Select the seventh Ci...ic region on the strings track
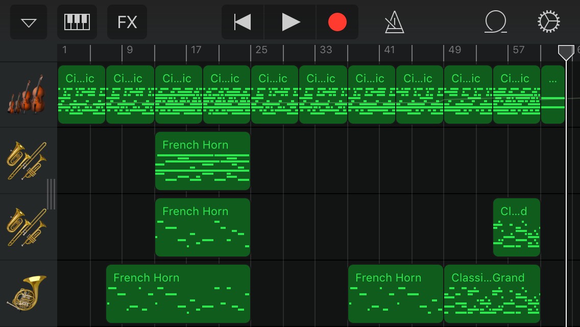 (372, 95)
